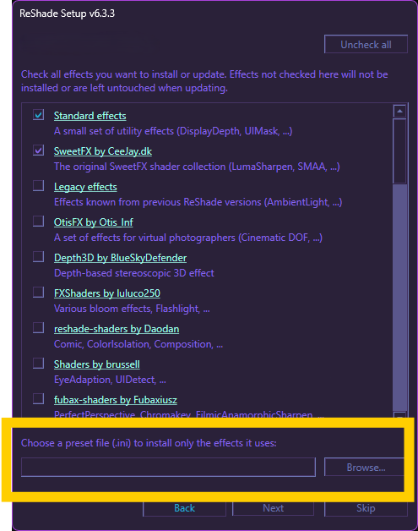Click the text 'The original SweetFX shader collection (LumaSharpen, SMAA, ...)'

(197, 167)
